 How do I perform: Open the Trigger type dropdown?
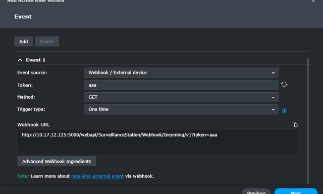pos(181,109)
